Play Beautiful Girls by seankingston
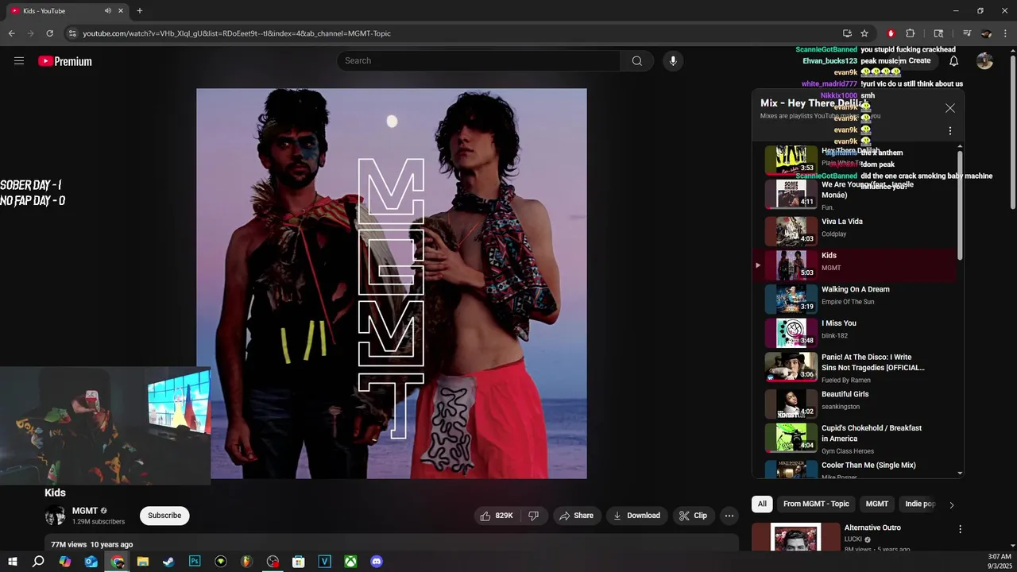The width and height of the screenshot is (1017, 572). 856,404
